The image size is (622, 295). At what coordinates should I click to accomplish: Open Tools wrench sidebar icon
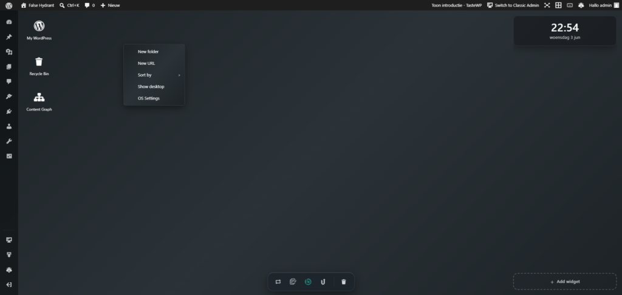[x=9, y=141]
